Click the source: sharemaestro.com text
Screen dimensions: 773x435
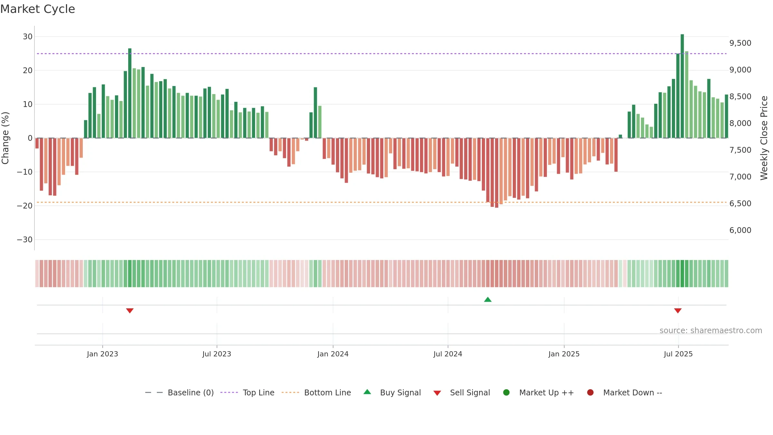pos(711,331)
